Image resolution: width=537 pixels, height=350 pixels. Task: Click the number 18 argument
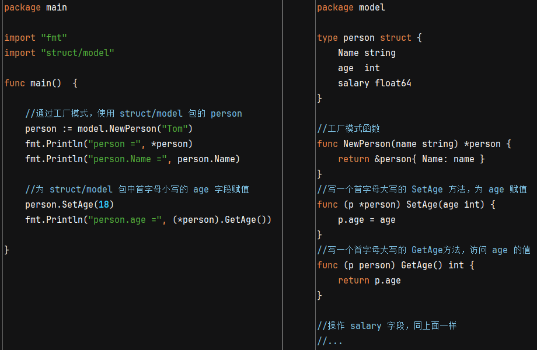pos(103,205)
